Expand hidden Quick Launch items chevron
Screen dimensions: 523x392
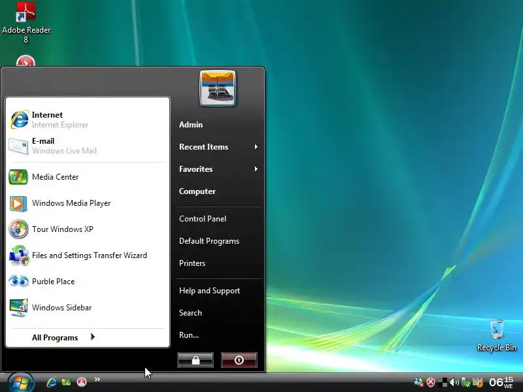coord(97,379)
